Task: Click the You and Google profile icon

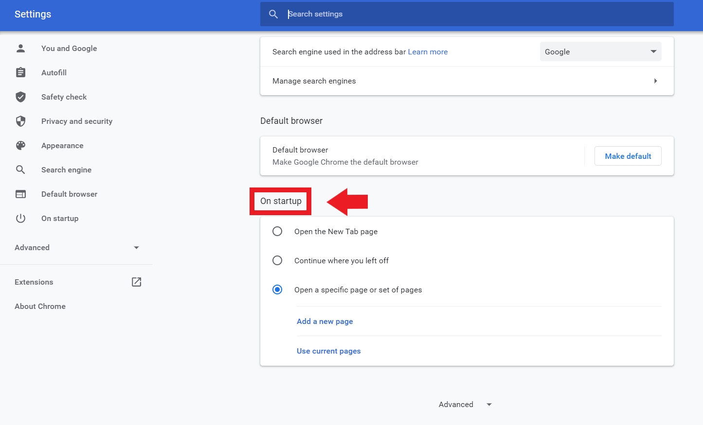Action: (20, 48)
